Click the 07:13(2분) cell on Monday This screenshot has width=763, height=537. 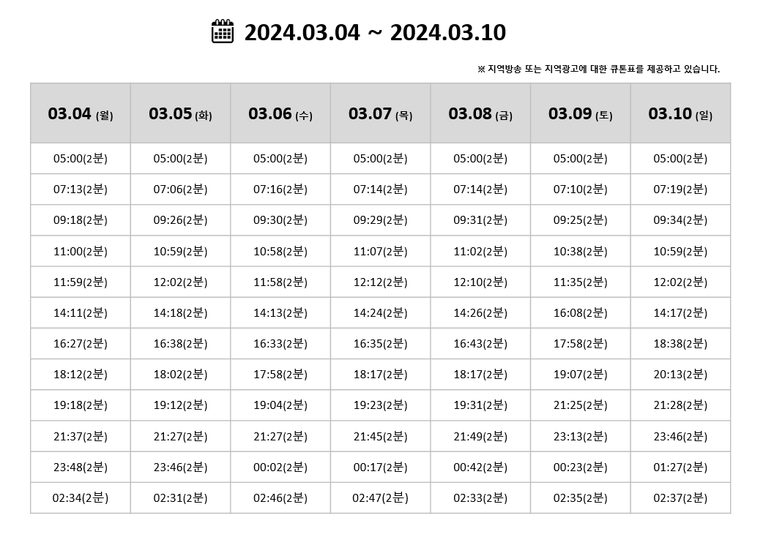[81, 189]
